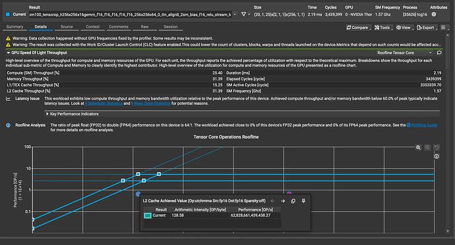Click the comment bubble icon for the section

tap(439, 53)
